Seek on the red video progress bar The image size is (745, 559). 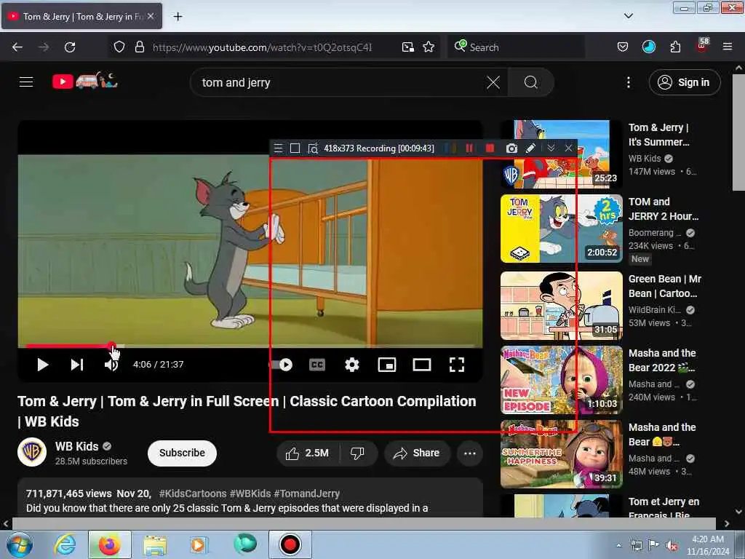69,346
